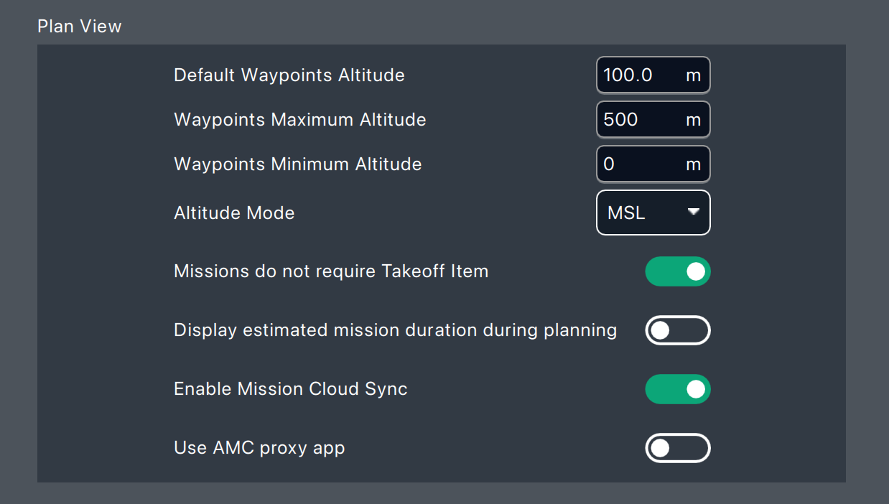The width and height of the screenshot is (889, 504).
Task: Click the meter unit in Maximum Altitude field
Action: pyautogui.click(x=693, y=120)
